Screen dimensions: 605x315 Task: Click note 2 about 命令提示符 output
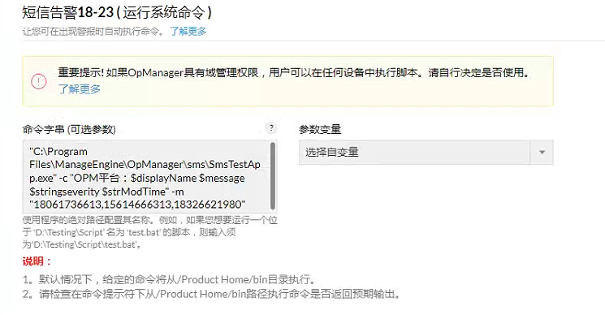pyautogui.click(x=212, y=294)
